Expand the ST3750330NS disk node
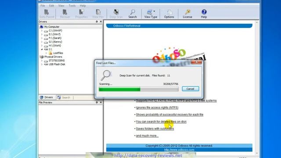This screenshot has width=281, height=158. pyautogui.click(x=42, y=61)
